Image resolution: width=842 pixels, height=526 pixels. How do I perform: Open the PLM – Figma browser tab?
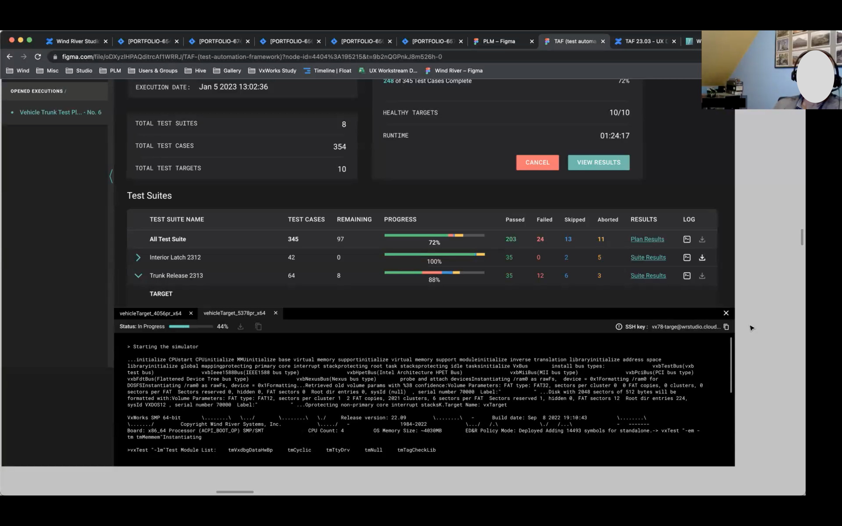coord(498,41)
